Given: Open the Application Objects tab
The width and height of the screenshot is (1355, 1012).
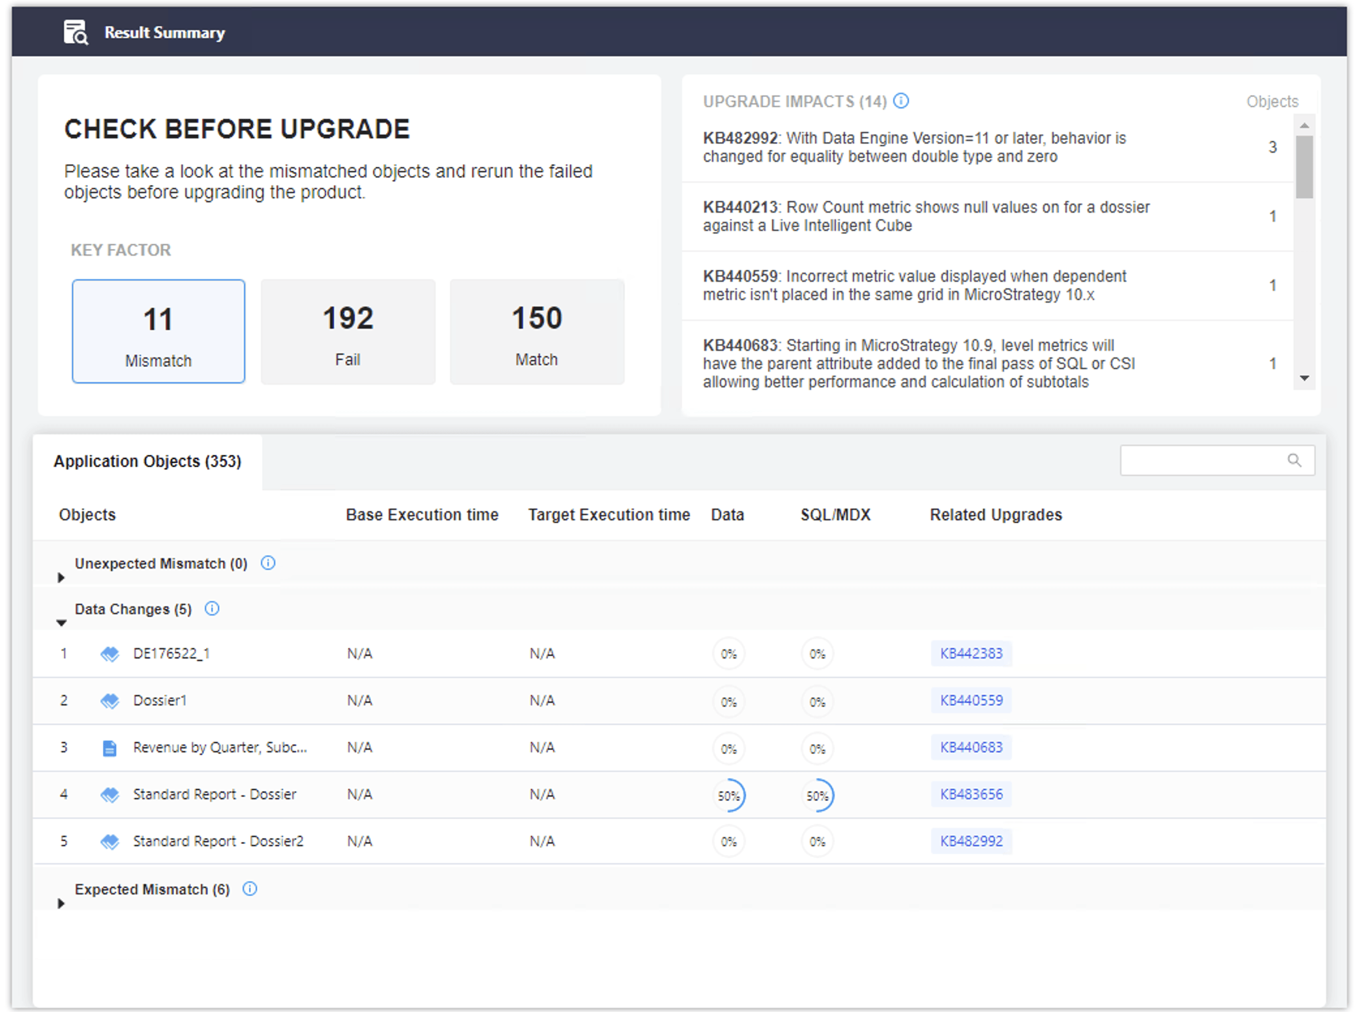Looking at the screenshot, I should click(147, 462).
